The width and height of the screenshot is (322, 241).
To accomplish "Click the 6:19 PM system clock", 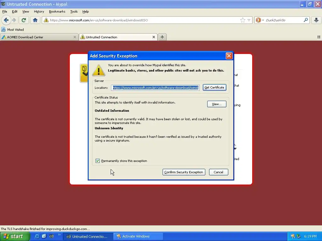I will click(x=310, y=236).
